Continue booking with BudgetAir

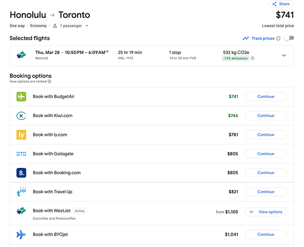pos(265,97)
